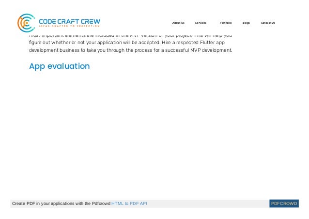Click the 'Ideas Crafted to Perfection' tagline

69,26
